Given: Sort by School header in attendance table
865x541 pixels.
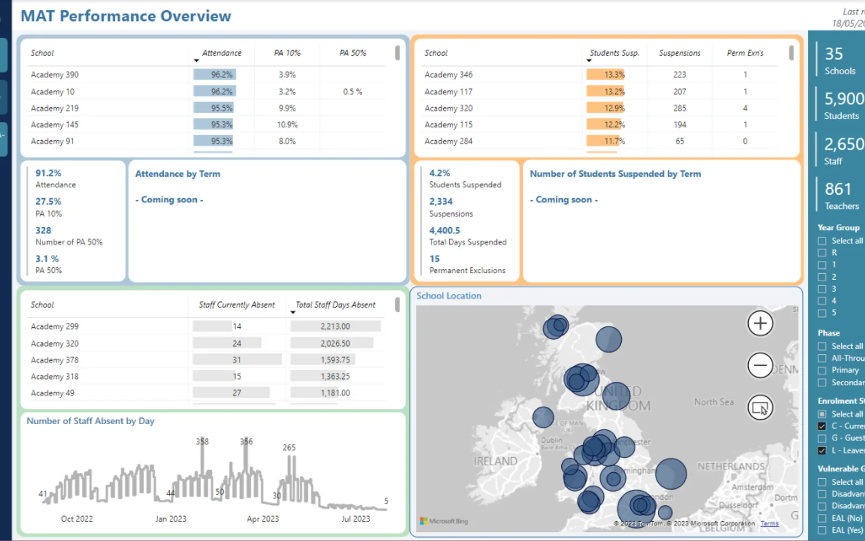Looking at the screenshot, I should point(42,53).
